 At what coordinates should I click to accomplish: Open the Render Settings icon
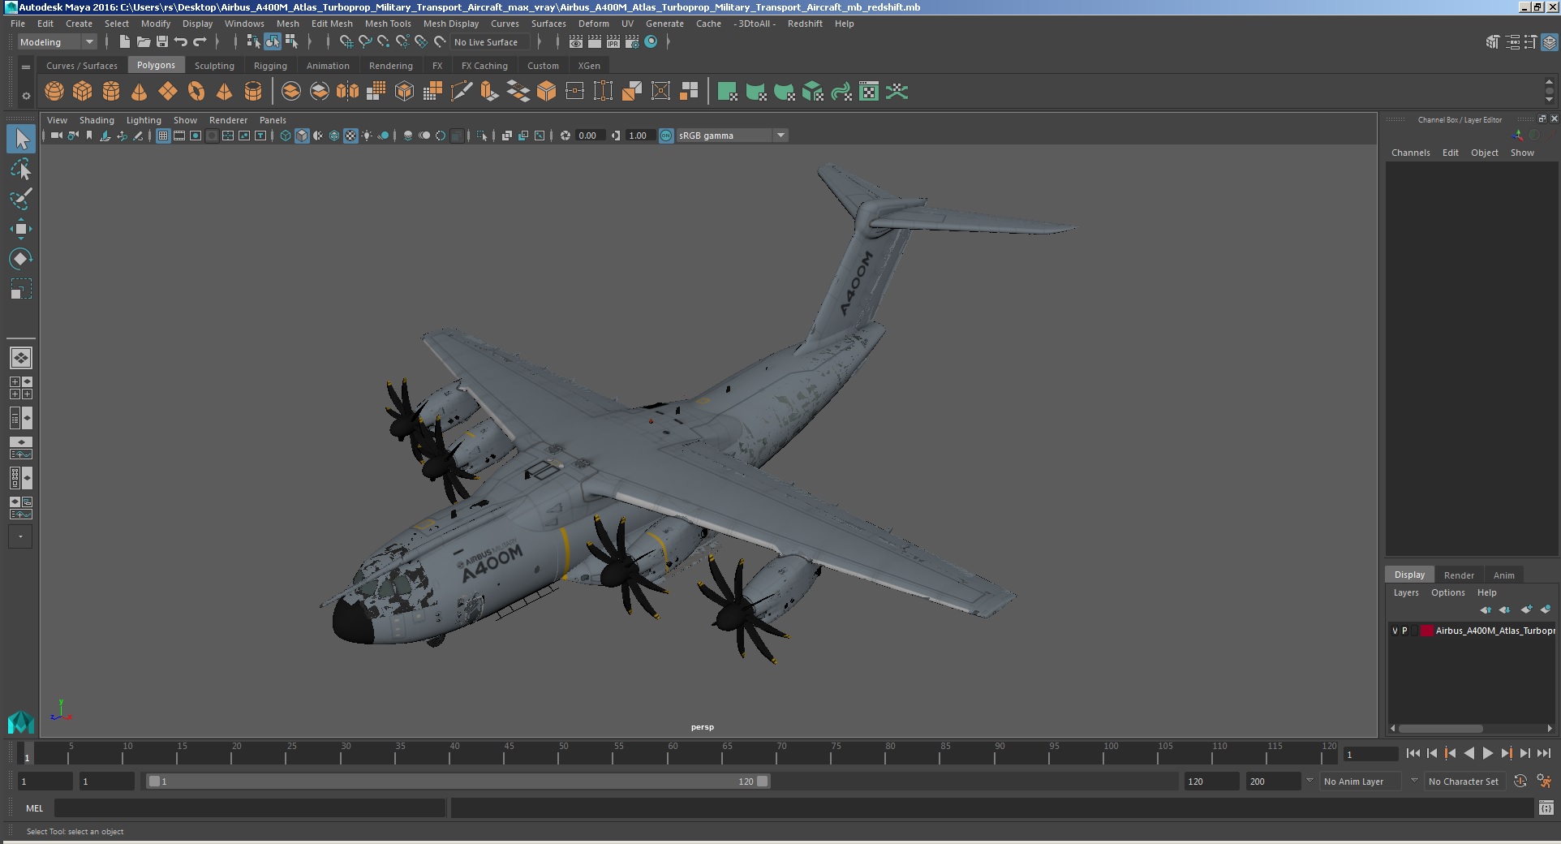tap(632, 42)
